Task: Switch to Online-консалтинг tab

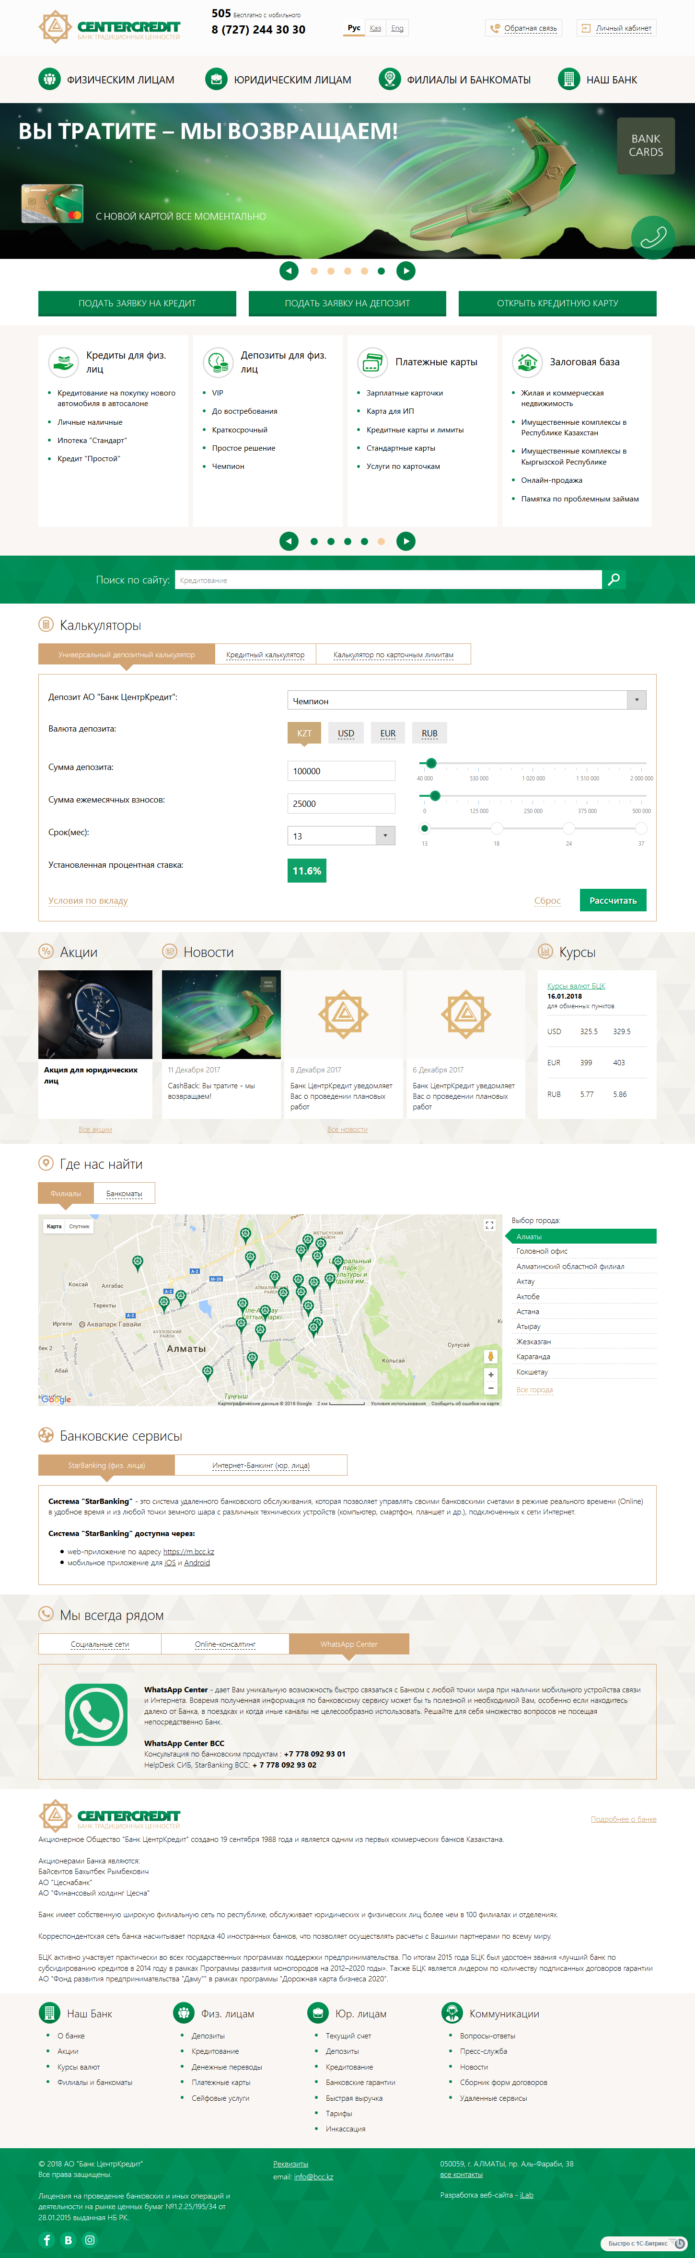Action: 225,1643
